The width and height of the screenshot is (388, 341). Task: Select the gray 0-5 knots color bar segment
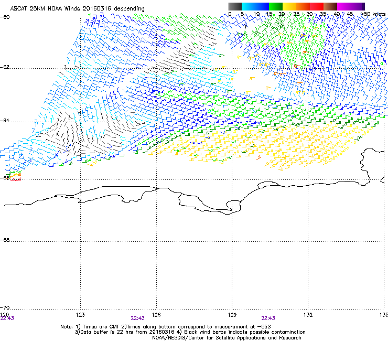[x=235, y=6]
